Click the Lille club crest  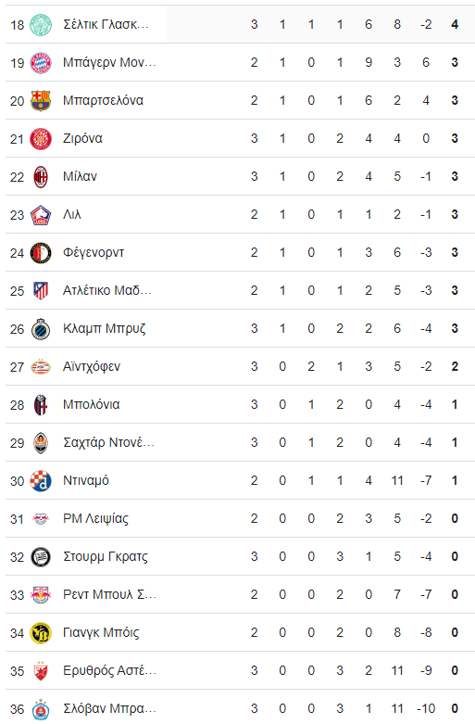click(41, 214)
